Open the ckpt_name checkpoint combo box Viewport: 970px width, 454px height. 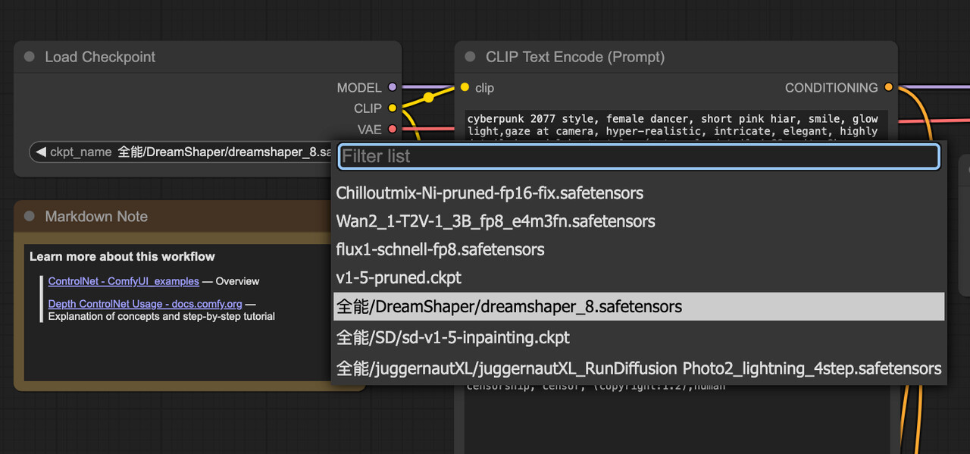(189, 152)
